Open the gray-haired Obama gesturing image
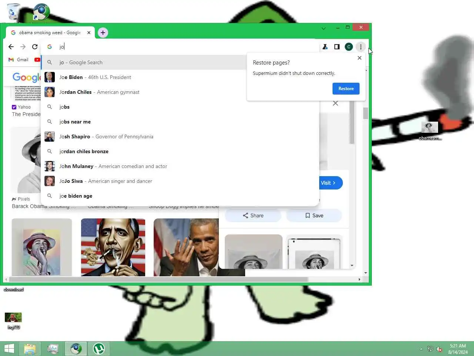This screenshot has width=474, height=356. point(186,247)
